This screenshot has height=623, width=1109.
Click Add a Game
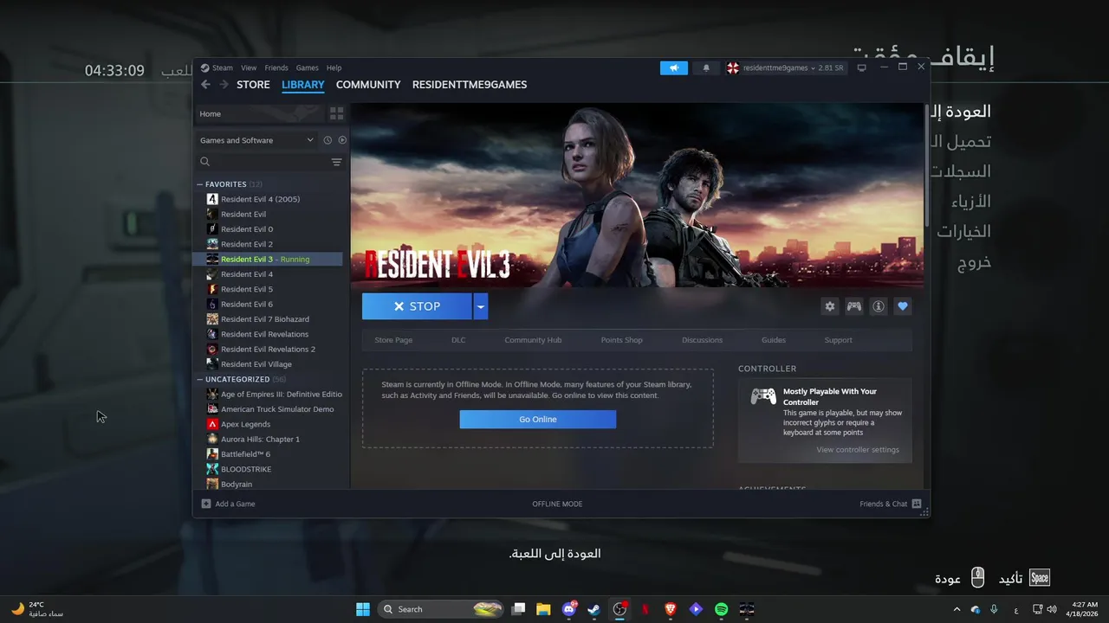click(229, 504)
